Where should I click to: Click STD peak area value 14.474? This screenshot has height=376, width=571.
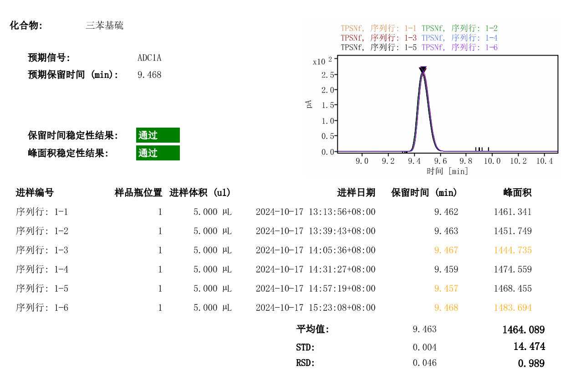click(529, 347)
